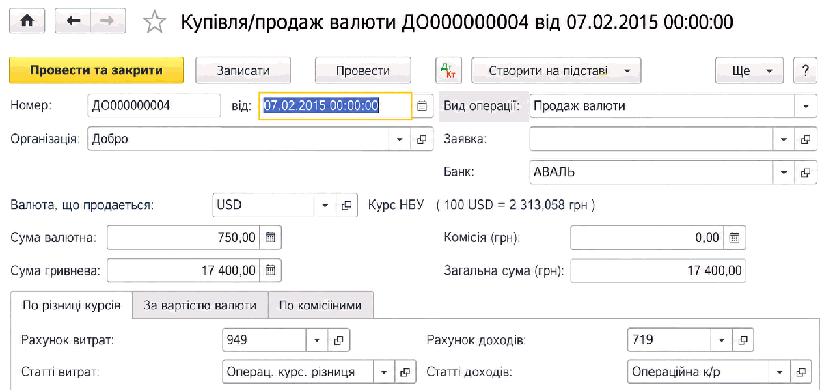Click Сума валютна field 750,00

tap(184, 238)
